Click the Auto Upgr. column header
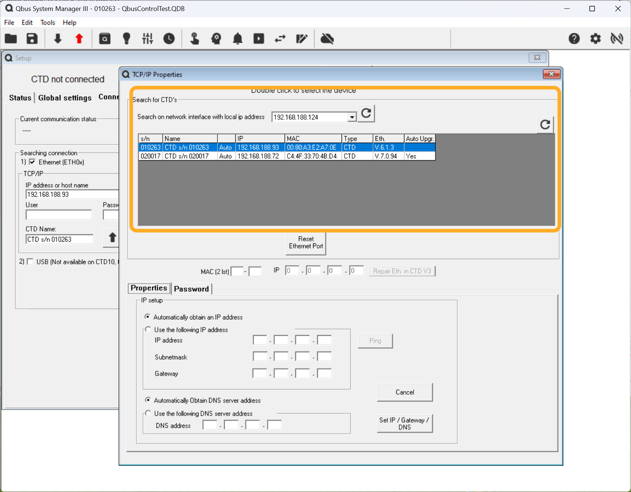Viewport: 631px width, 492px height. click(x=420, y=139)
